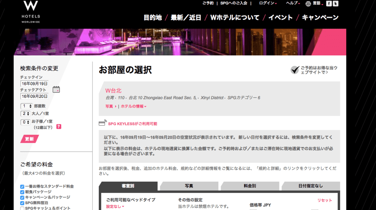The height and width of the screenshot is (210, 376).
Task: Click the SPGへのご入会 link
Action: 234,3
